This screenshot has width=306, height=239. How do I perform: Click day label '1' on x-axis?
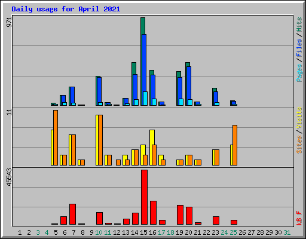point(20,232)
